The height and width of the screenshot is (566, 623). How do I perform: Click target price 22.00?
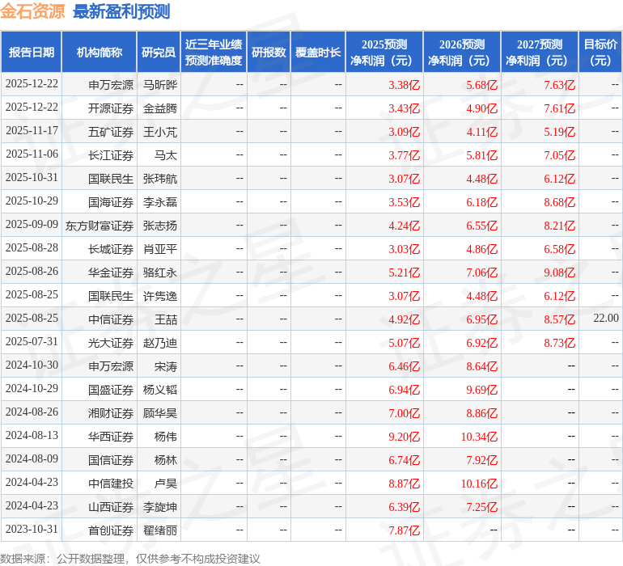point(606,318)
